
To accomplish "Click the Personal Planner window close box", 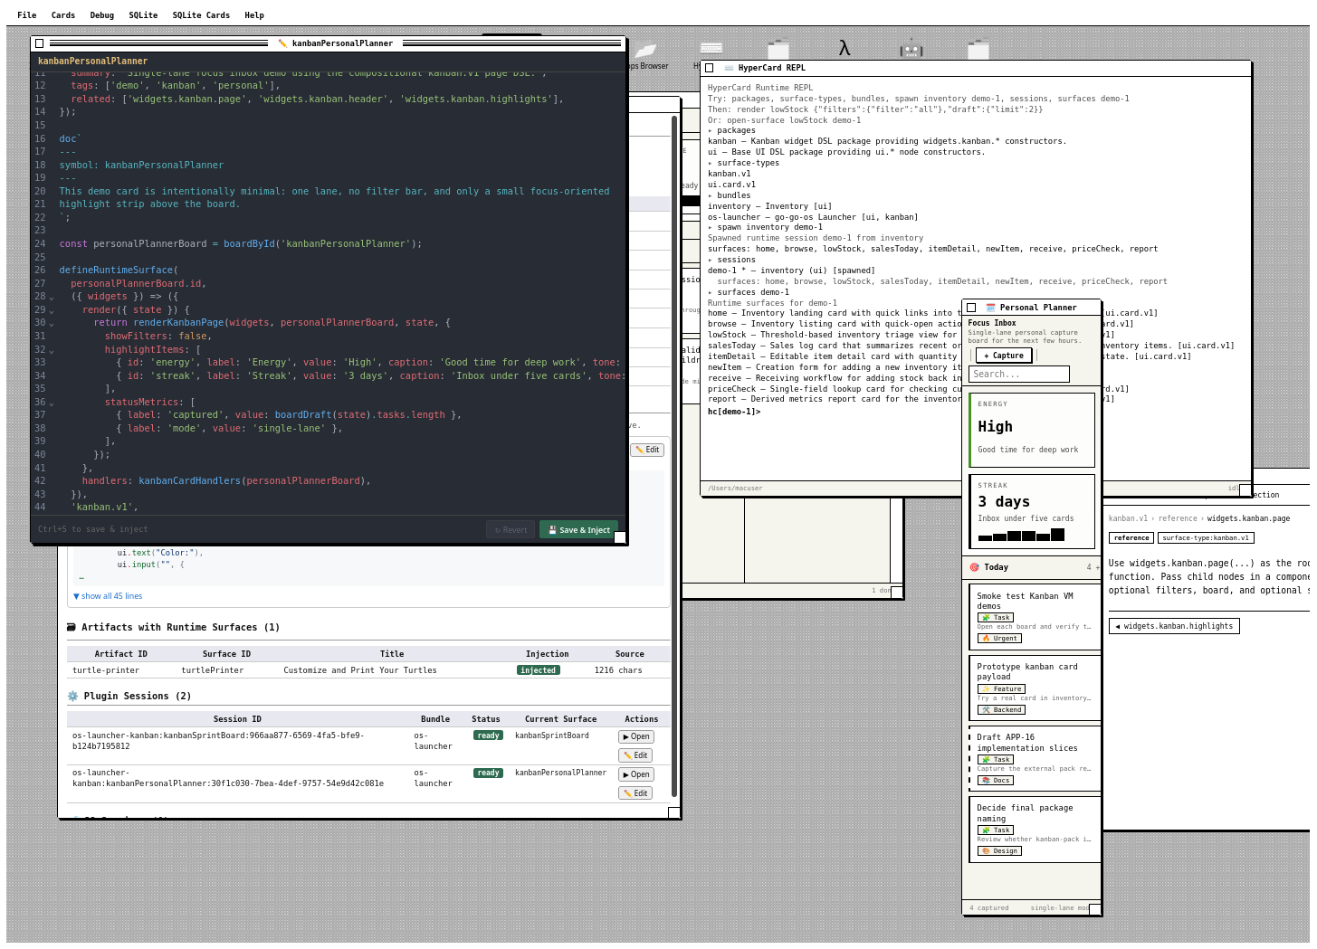I will pyautogui.click(x=971, y=308).
